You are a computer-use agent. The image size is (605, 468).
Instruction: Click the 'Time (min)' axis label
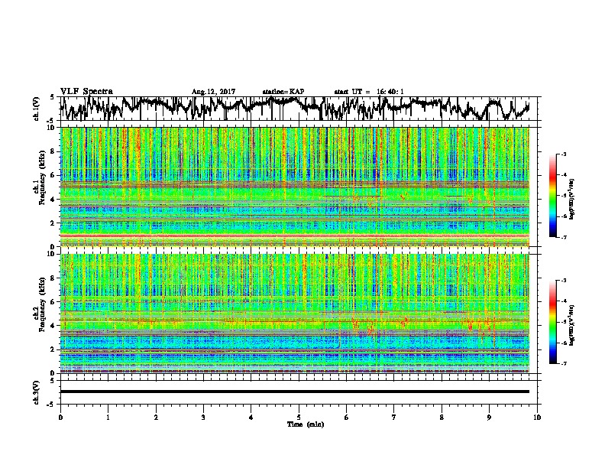pos(306,424)
